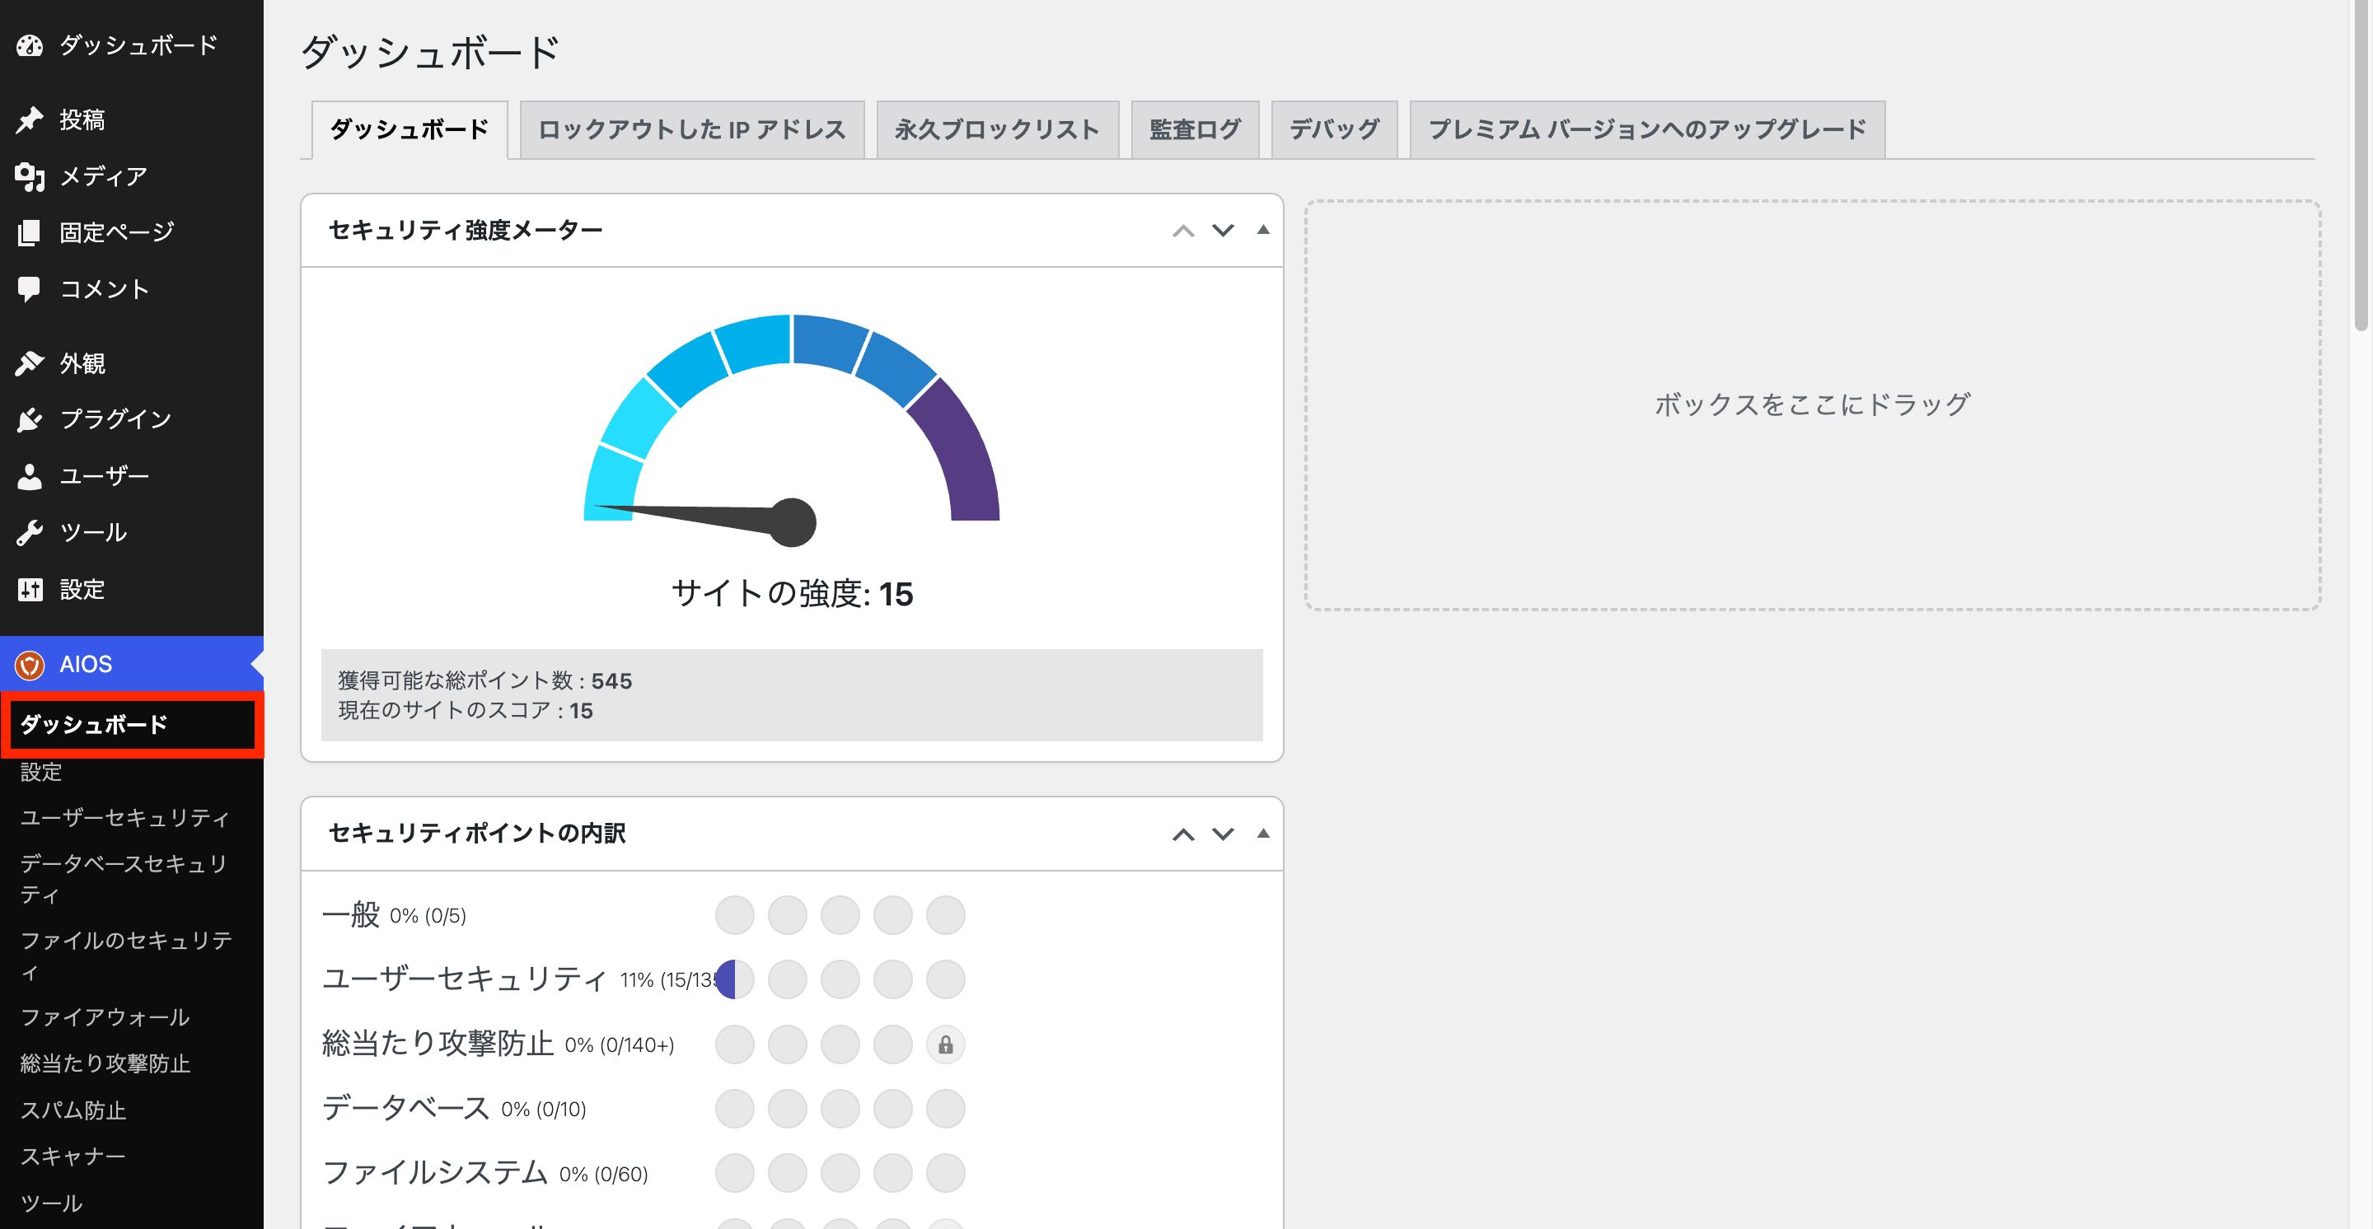Click the lock icon in 総当たり攻撃防止 row
Screen dimensions: 2373x1229
(x=945, y=1044)
